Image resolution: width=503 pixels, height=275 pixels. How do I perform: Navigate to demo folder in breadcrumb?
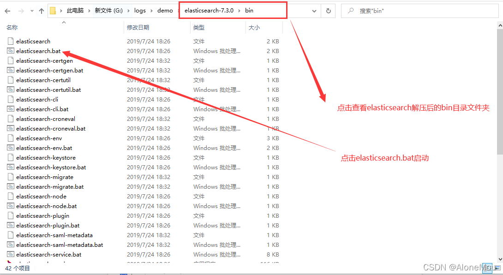(x=165, y=11)
